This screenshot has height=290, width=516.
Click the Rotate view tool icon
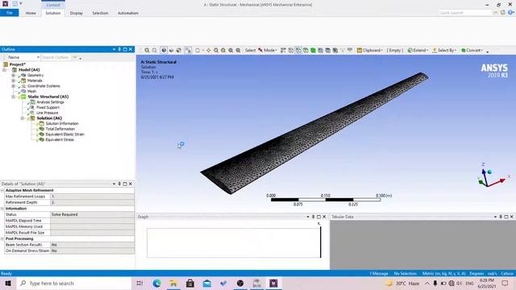(x=198, y=50)
